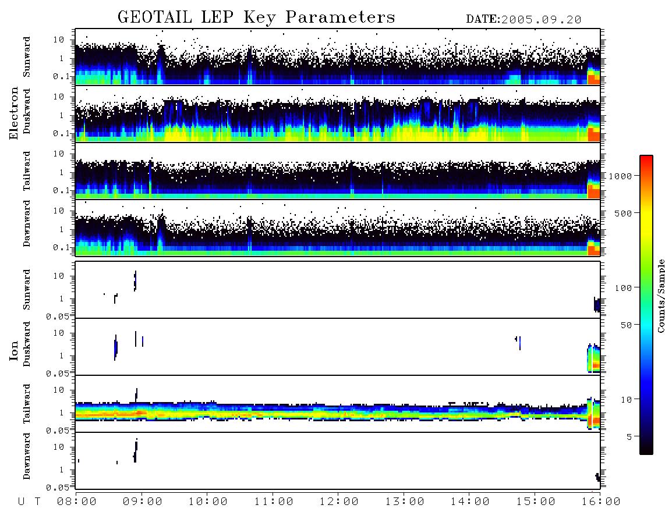Click the Electron Dawnward spectrogram panel

pyautogui.click(x=338, y=228)
